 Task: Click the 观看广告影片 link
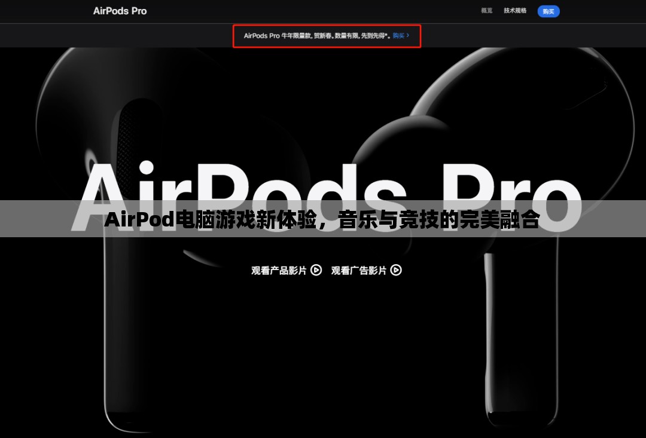click(x=359, y=271)
